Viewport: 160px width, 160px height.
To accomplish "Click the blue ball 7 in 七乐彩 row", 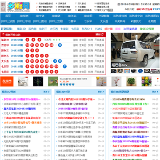I will pos(64,66).
